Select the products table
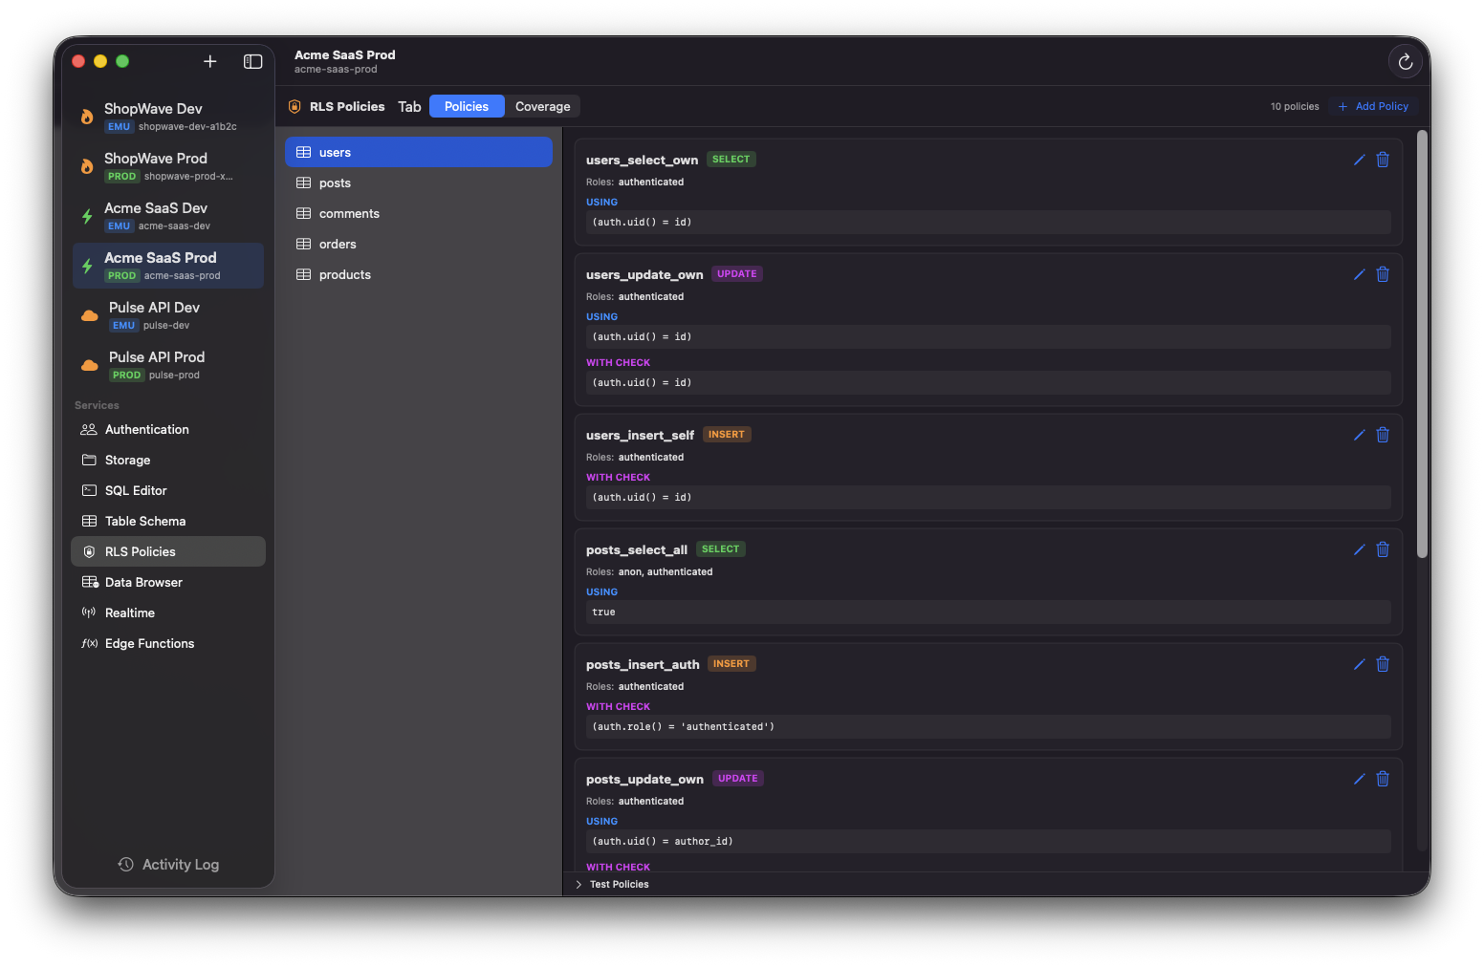The width and height of the screenshot is (1484, 967). tap(344, 274)
